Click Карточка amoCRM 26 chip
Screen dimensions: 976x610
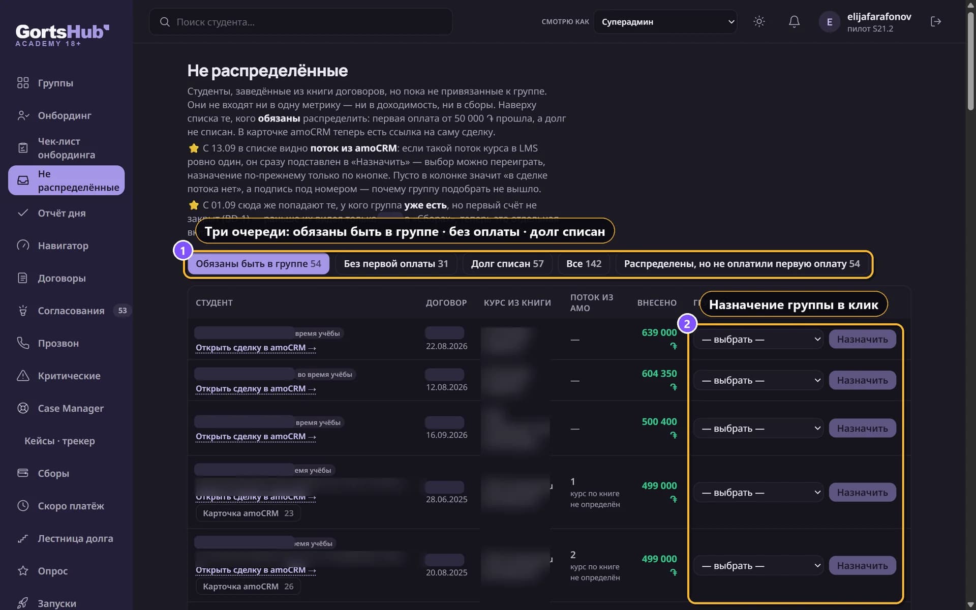pyautogui.click(x=248, y=587)
